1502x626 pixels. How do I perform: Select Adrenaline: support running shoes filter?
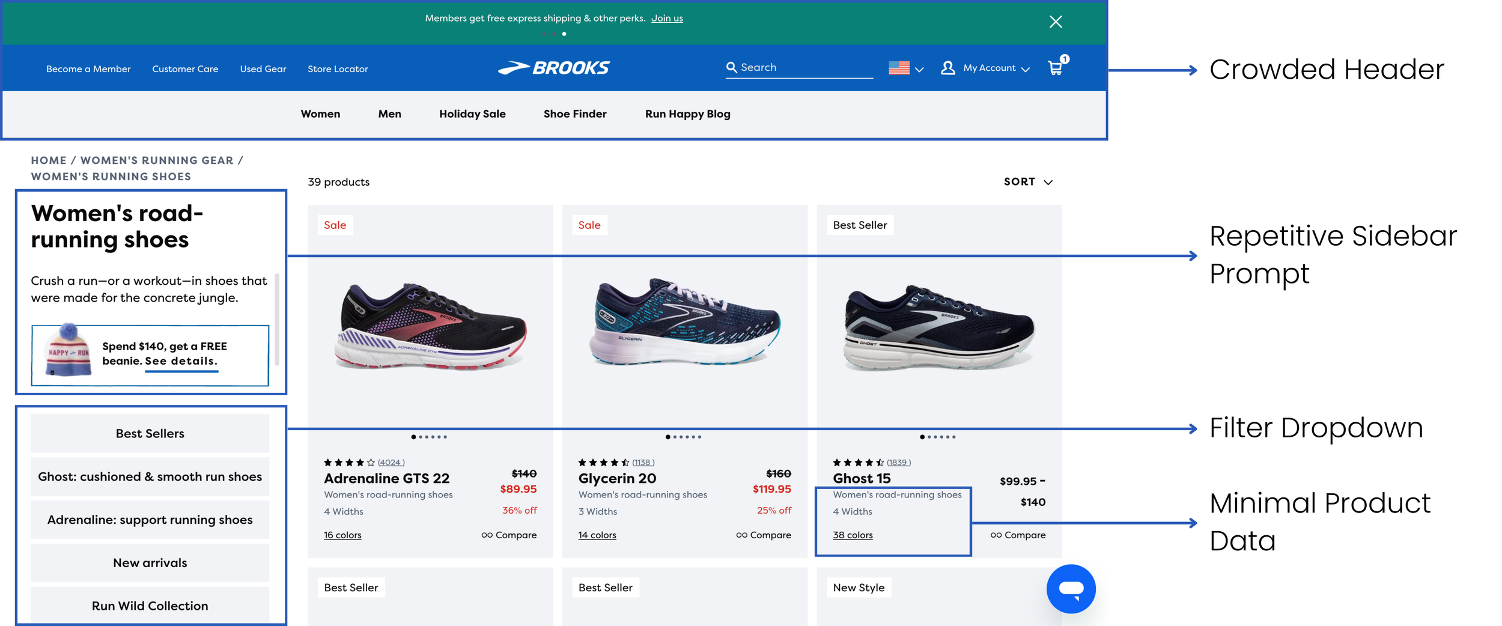[150, 519]
